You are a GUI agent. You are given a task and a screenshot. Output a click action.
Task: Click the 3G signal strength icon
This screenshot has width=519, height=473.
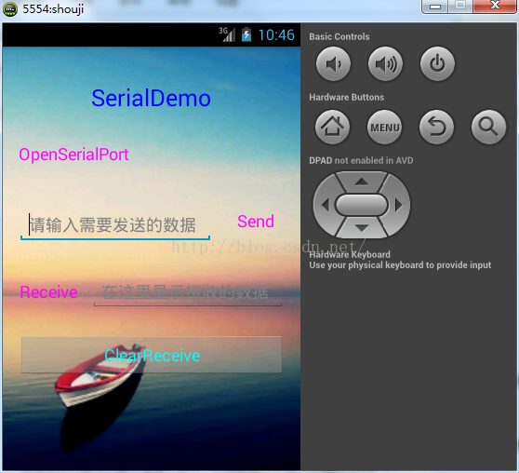tap(227, 34)
